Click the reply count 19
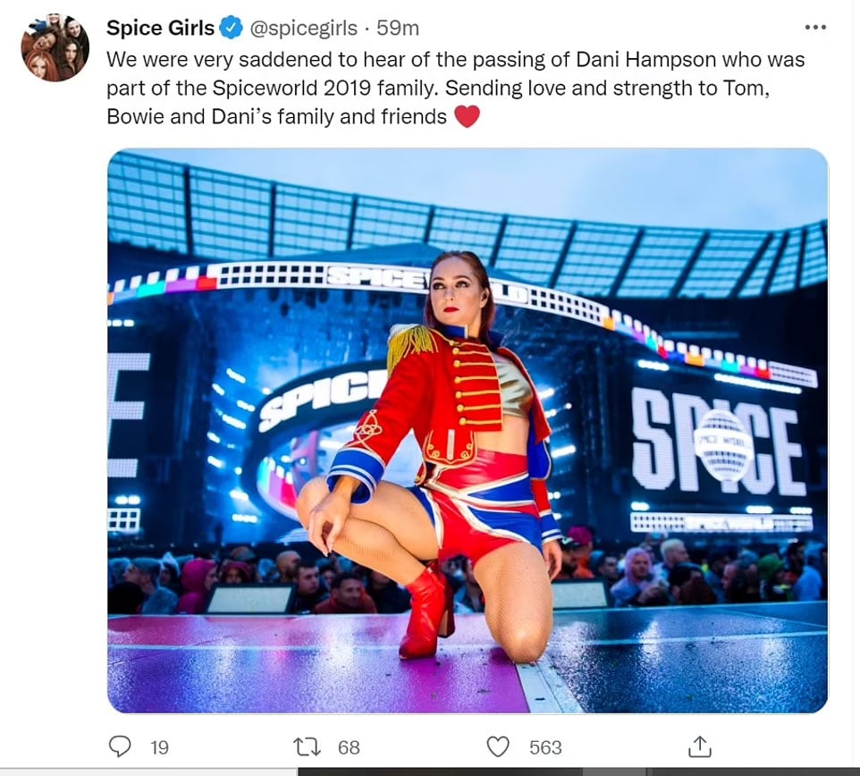The width and height of the screenshot is (860, 776). click(159, 747)
